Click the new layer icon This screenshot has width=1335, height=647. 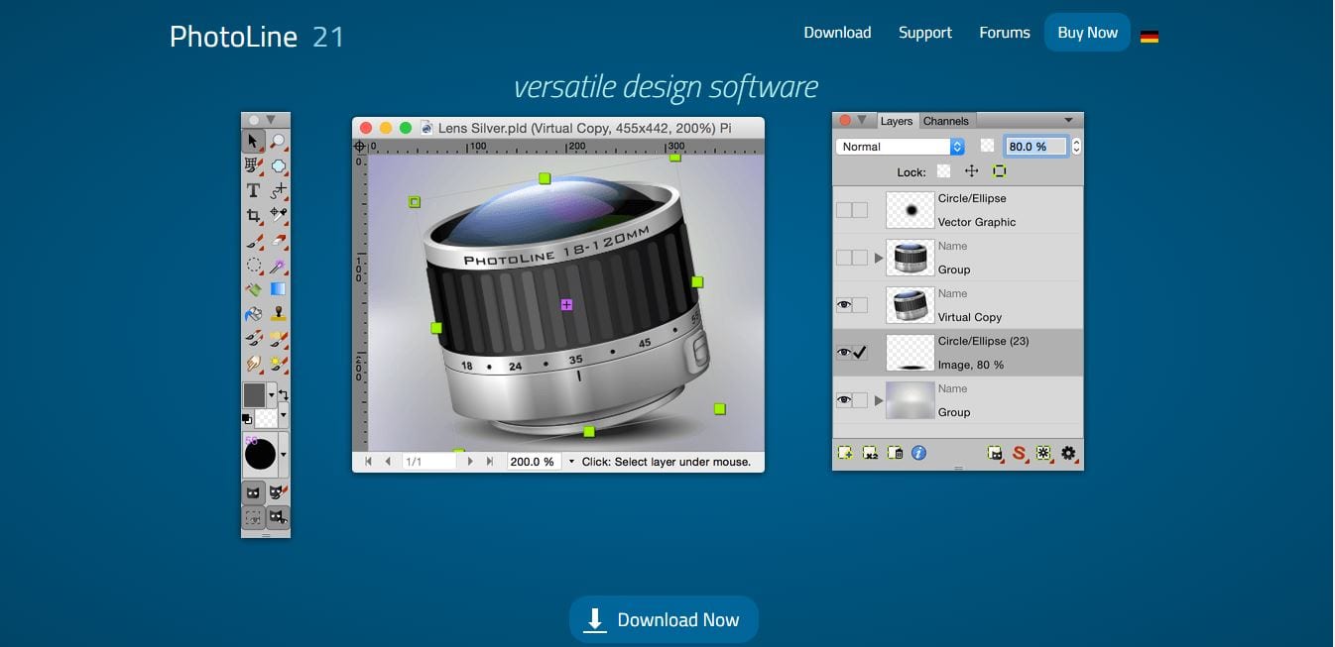point(845,453)
